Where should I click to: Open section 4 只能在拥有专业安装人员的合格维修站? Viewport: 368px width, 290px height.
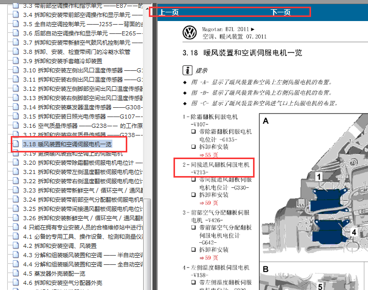click(x=83, y=227)
